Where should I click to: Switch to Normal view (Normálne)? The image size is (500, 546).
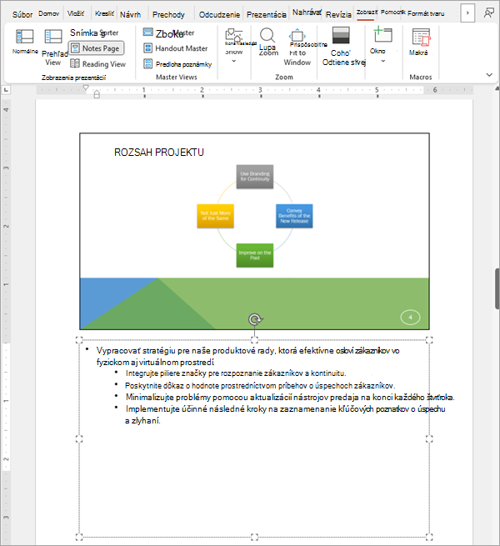(x=25, y=42)
